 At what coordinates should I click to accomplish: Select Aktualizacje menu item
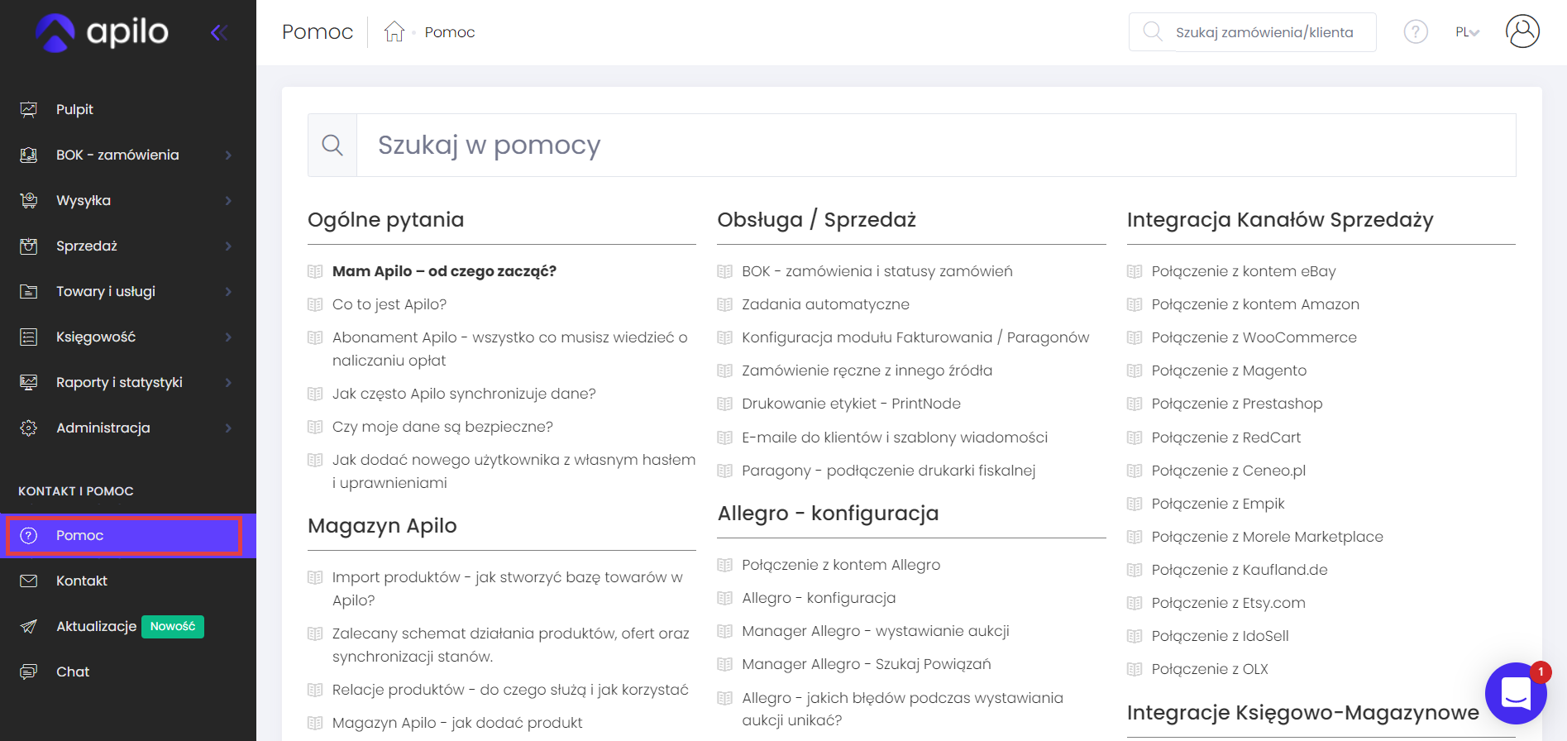(x=96, y=626)
